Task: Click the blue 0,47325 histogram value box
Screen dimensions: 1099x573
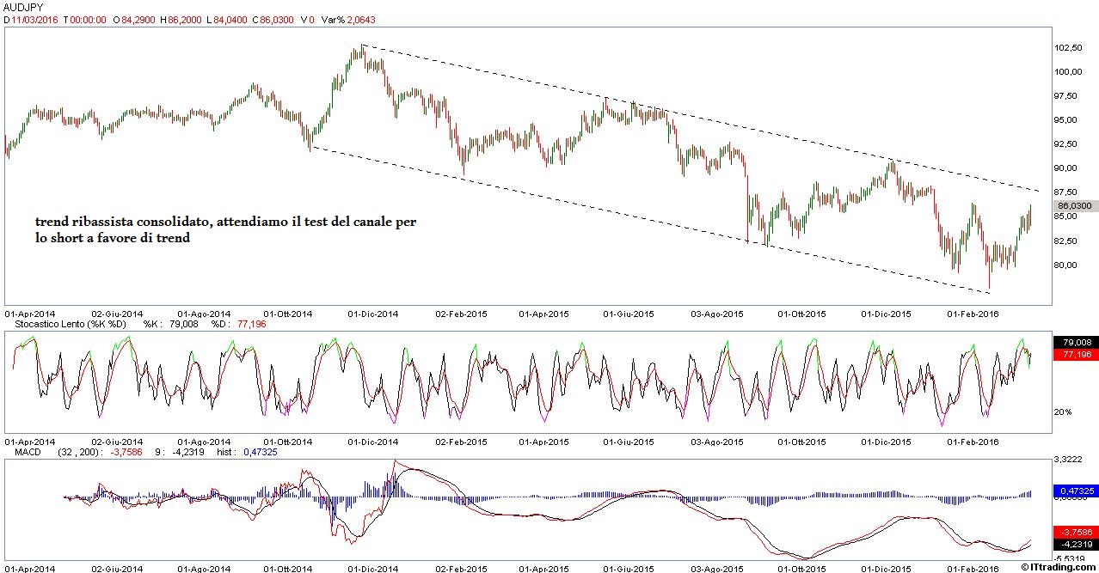Action: tap(1072, 491)
